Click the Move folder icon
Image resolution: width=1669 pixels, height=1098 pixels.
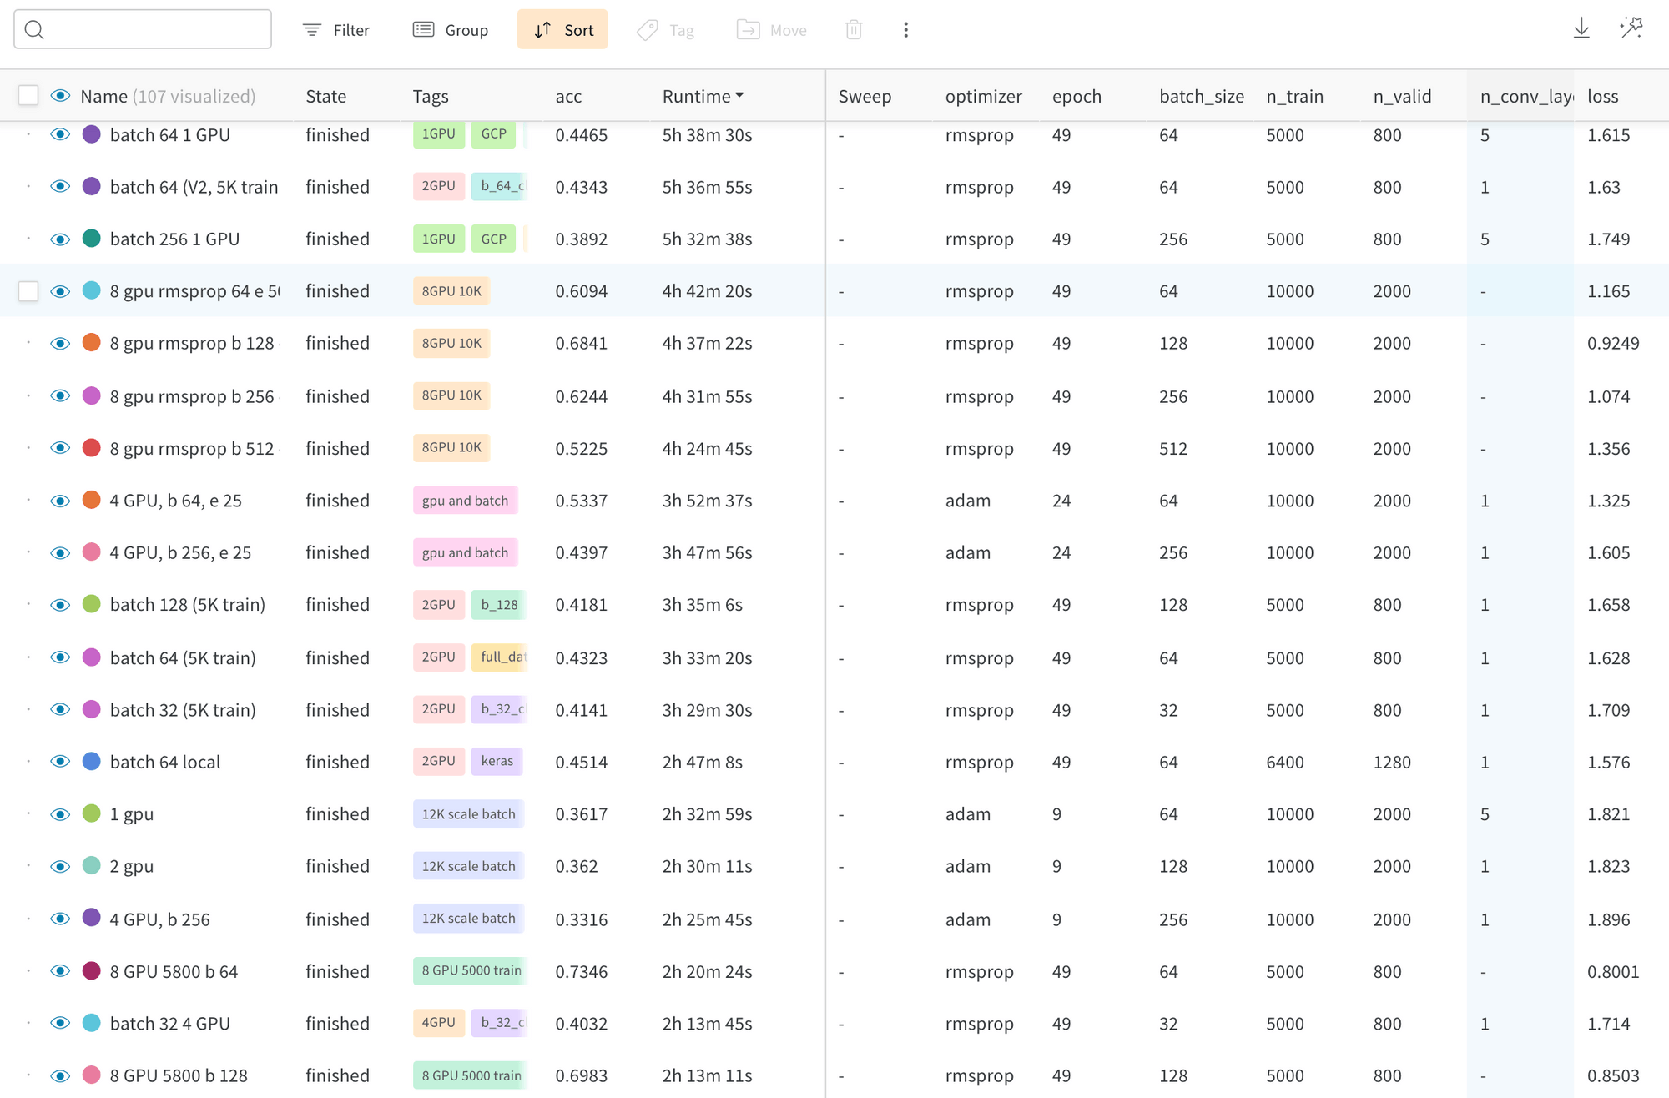coord(748,30)
